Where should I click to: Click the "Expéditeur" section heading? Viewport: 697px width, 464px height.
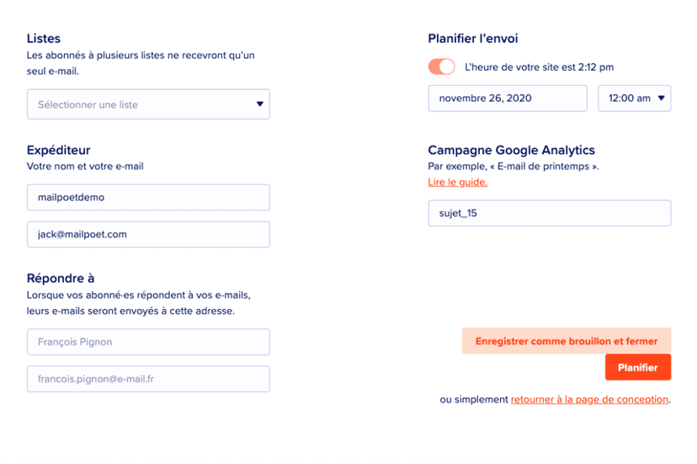click(x=58, y=150)
